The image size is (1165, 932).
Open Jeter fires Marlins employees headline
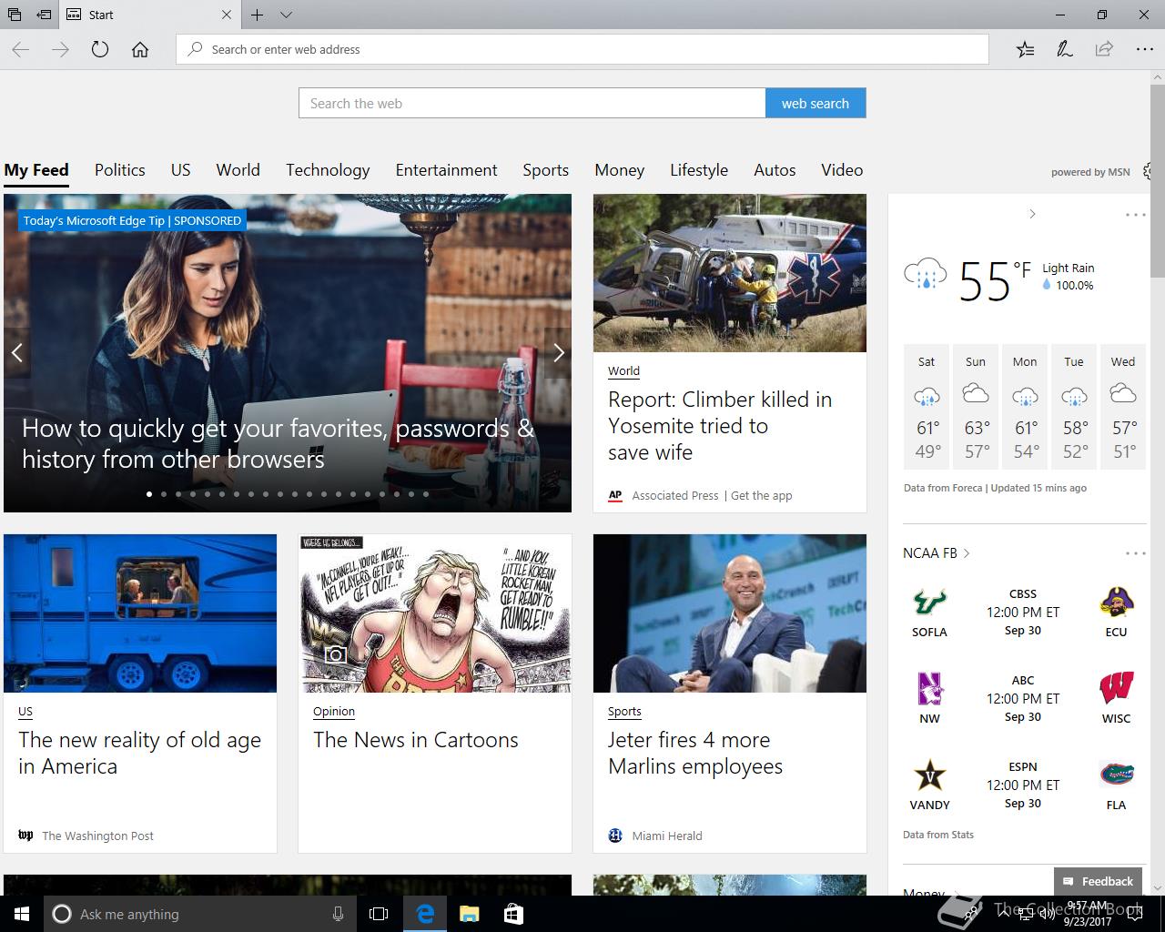point(695,754)
